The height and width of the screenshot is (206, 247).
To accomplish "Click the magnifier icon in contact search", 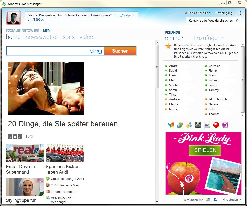I will point(237,21).
